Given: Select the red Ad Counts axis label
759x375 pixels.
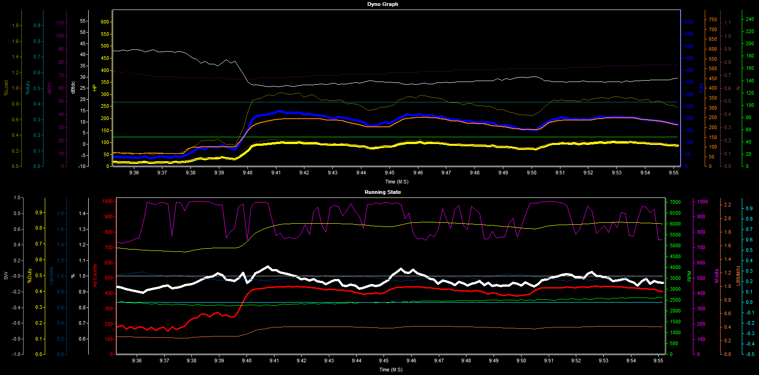Looking at the screenshot, I should pyautogui.click(x=95, y=276).
